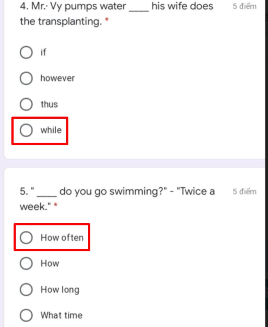Select the 'however' radio button
The image size is (268, 327).
26,78
